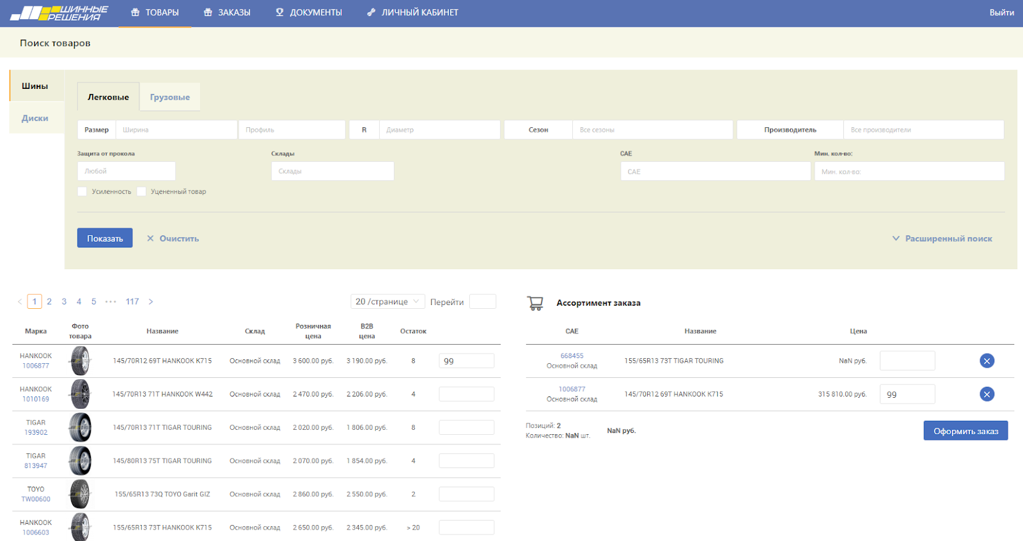Toggle the Уцененный товар checkbox
This screenshot has height=541, width=1023.
tap(141, 191)
